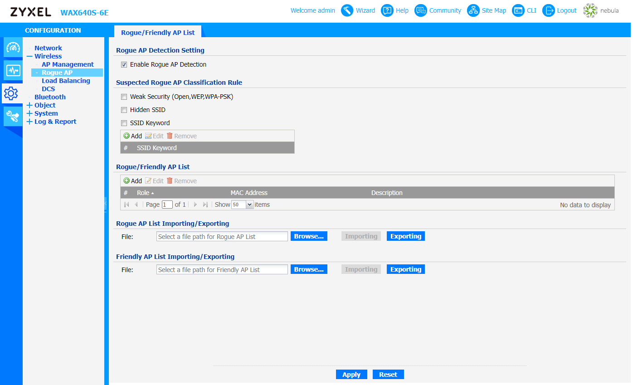
Task: Open the Maintenance tools sidebar icon
Action: pos(13,117)
